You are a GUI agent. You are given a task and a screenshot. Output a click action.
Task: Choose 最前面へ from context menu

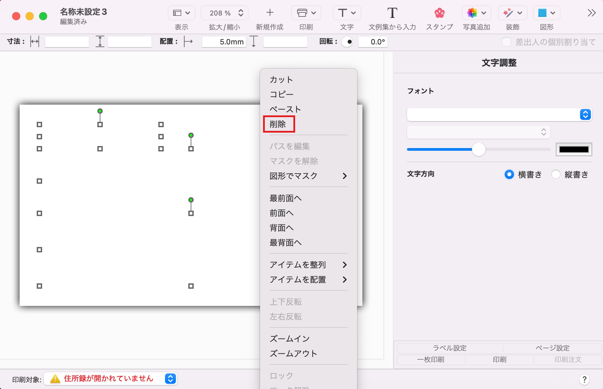click(x=285, y=198)
